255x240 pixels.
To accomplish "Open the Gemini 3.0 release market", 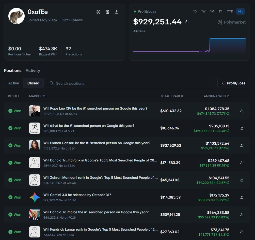I will click(77, 195).
